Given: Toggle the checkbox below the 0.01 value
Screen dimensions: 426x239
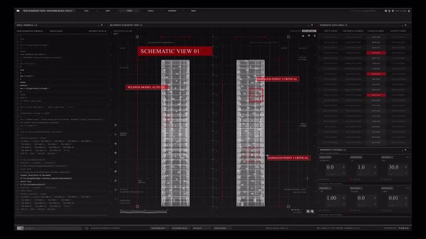Looking at the screenshot, I should click(383, 210).
